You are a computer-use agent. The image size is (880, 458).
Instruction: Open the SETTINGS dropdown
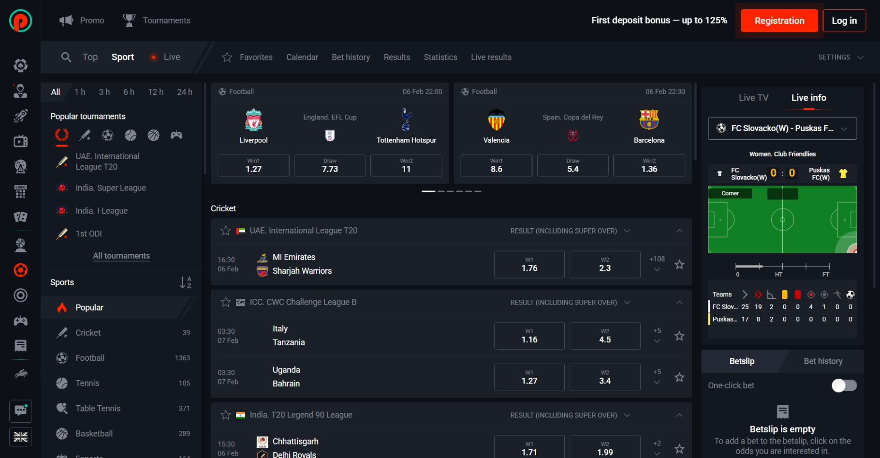click(841, 57)
